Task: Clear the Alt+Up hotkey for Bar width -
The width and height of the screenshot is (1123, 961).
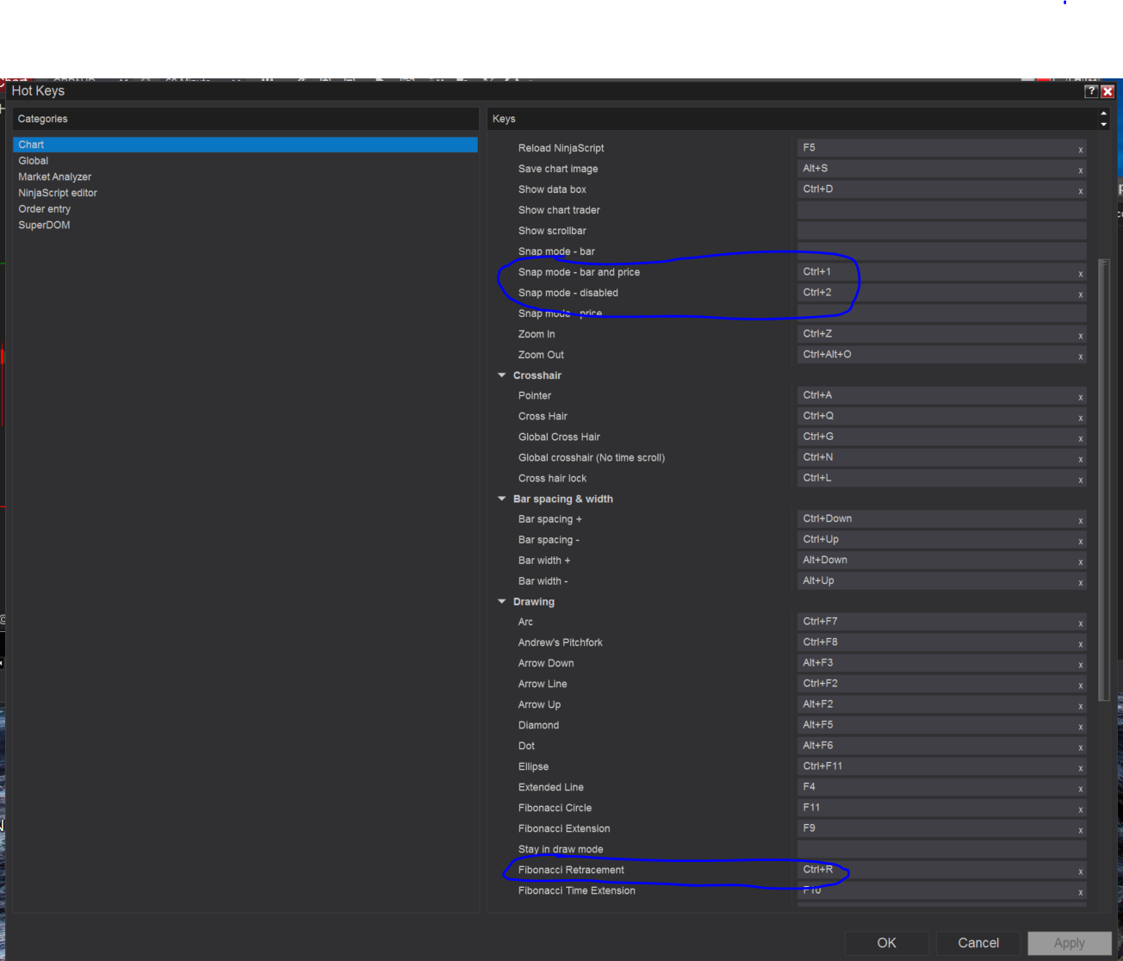Action: (1080, 582)
